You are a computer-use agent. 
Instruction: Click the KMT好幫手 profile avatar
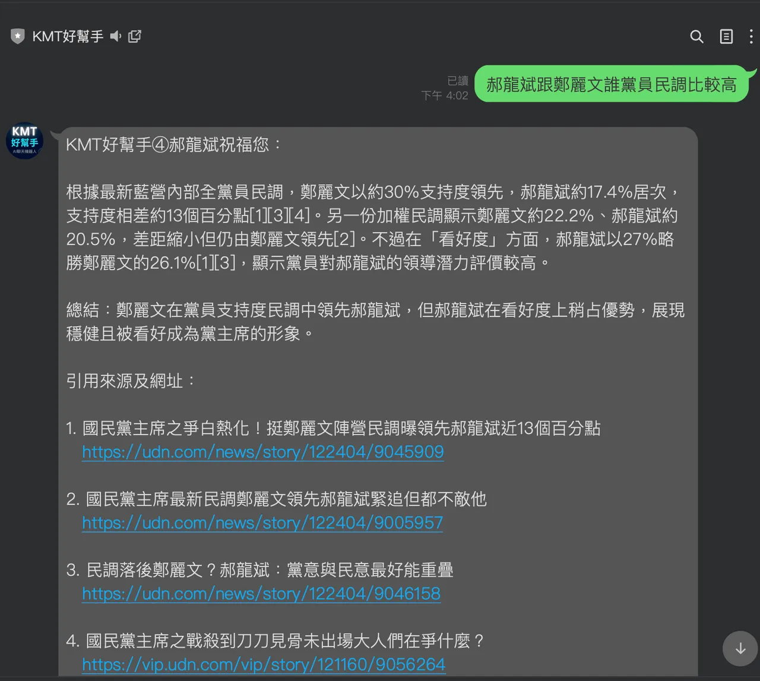point(24,141)
